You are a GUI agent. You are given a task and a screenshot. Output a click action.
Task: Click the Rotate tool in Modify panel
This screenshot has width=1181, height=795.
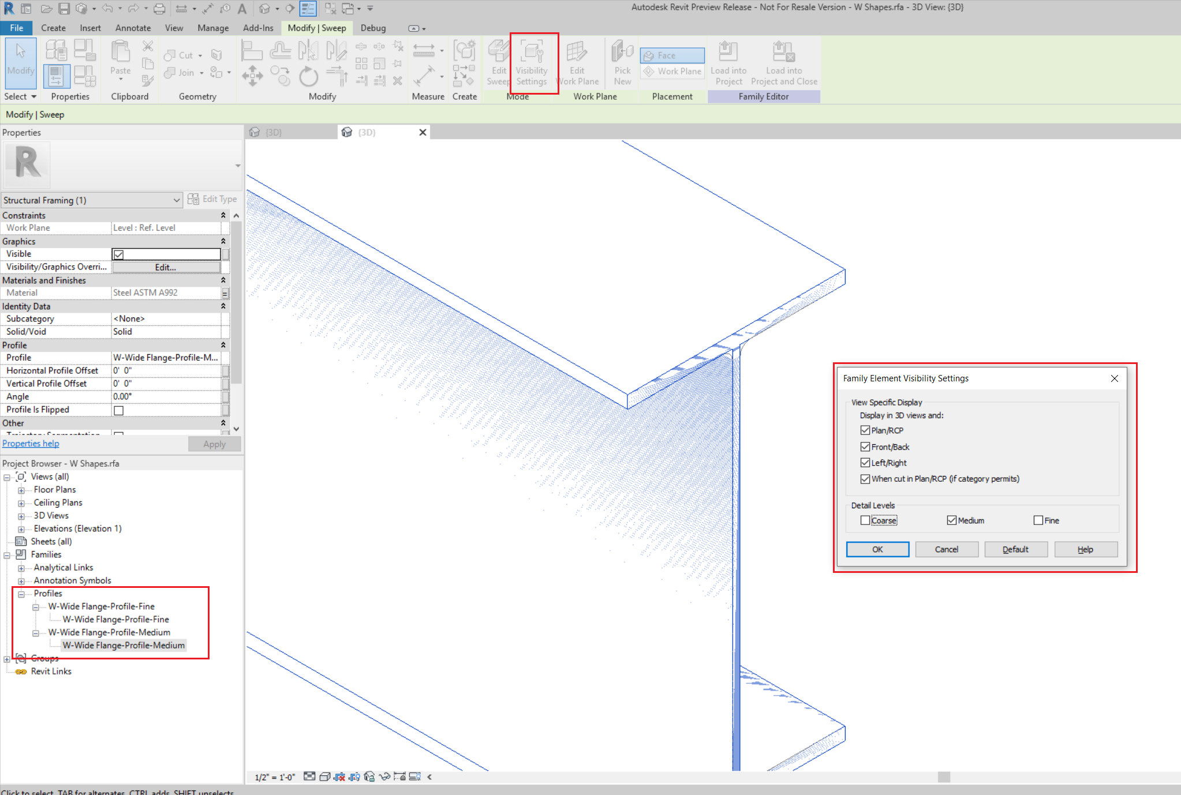308,76
